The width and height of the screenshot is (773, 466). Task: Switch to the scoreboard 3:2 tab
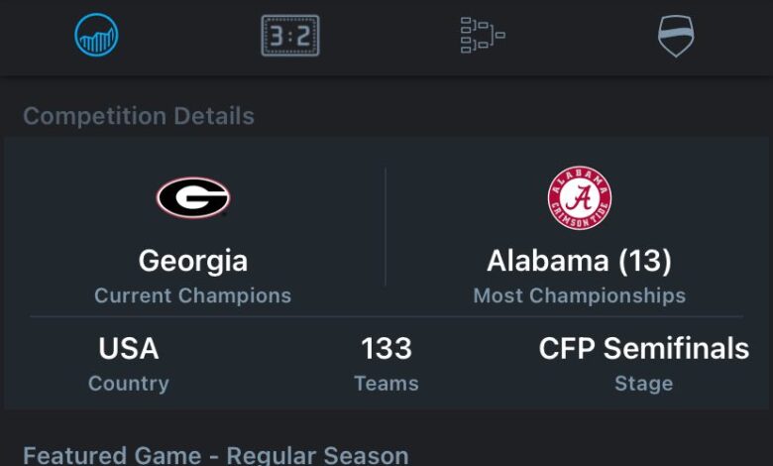(289, 36)
